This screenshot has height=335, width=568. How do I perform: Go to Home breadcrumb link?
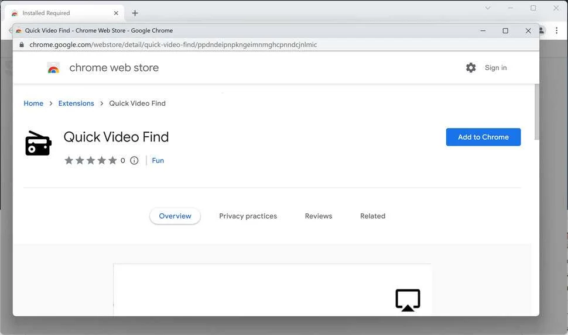tap(33, 103)
